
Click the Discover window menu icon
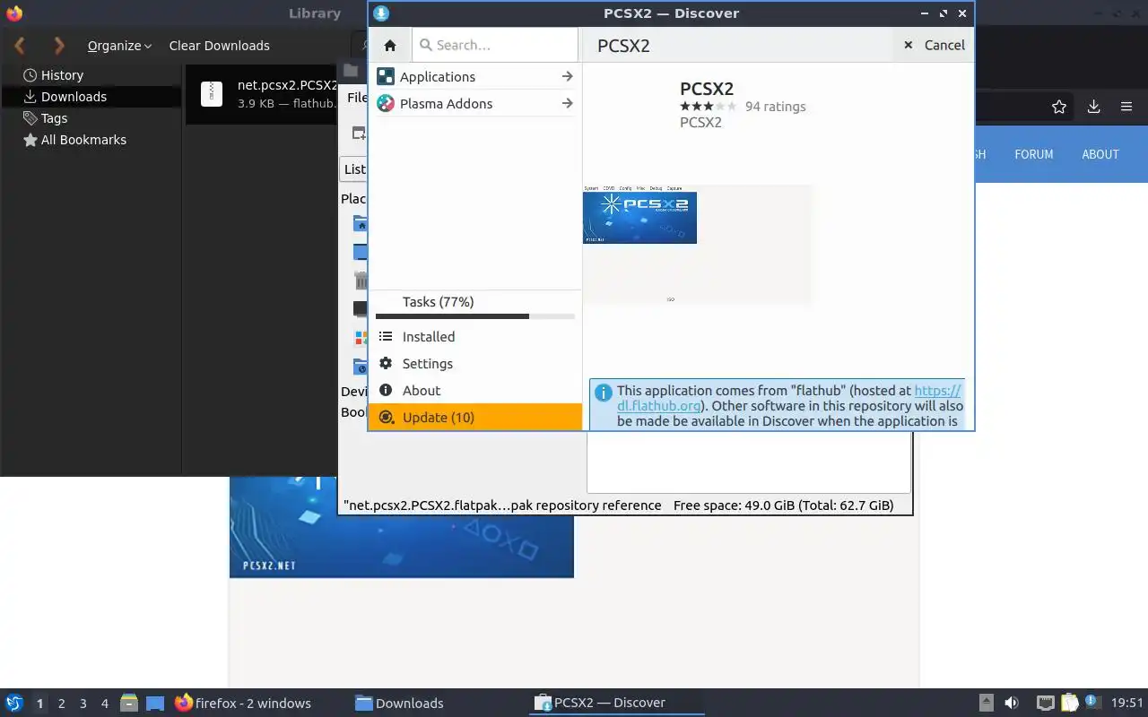click(381, 13)
